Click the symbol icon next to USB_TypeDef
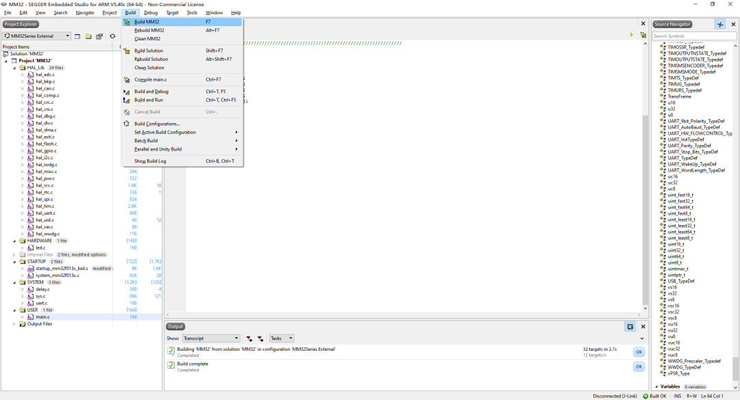 663,281
